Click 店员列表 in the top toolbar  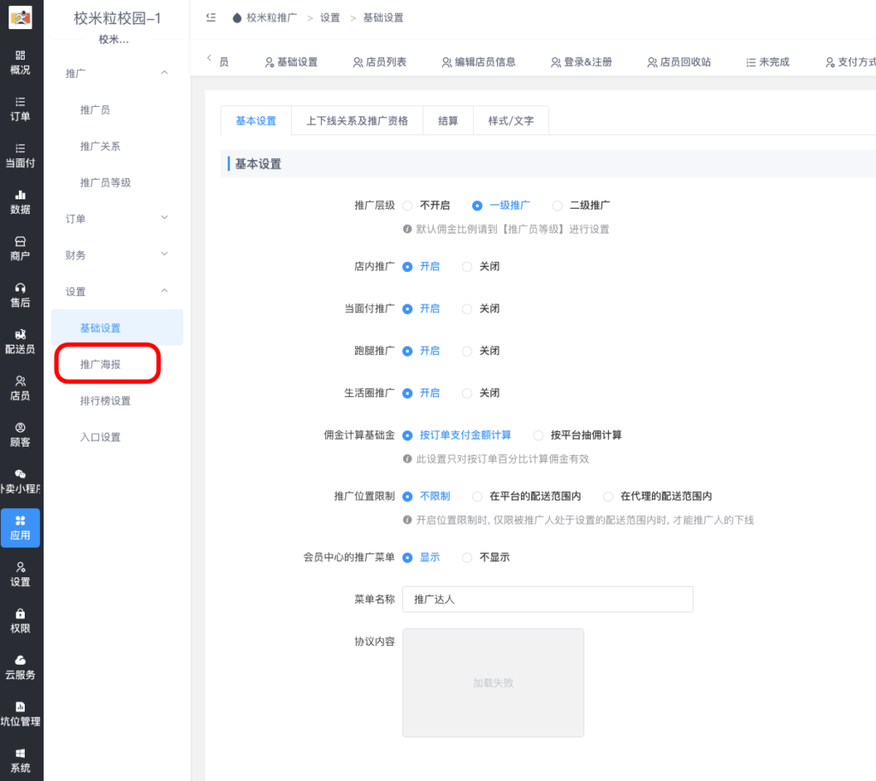[x=380, y=61]
